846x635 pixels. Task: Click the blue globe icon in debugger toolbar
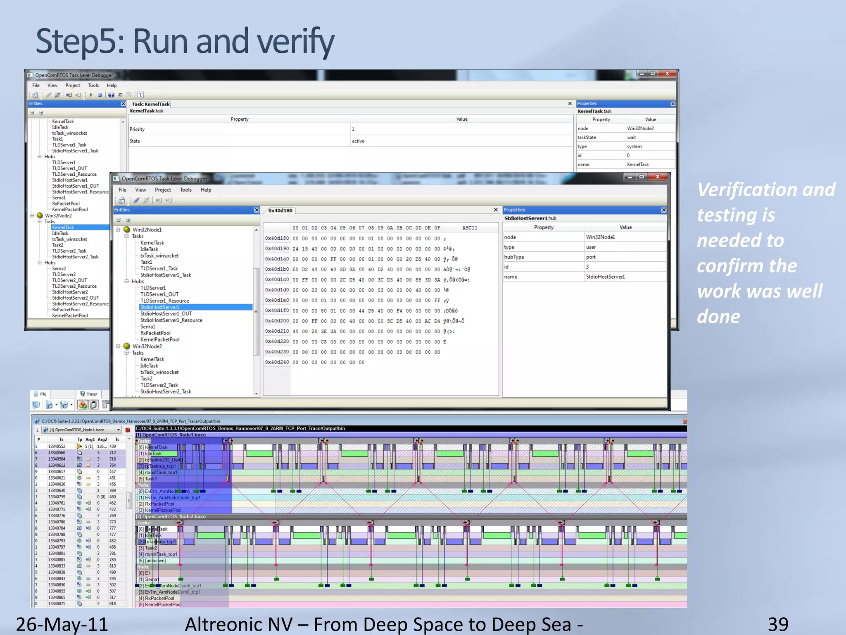tap(111, 95)
